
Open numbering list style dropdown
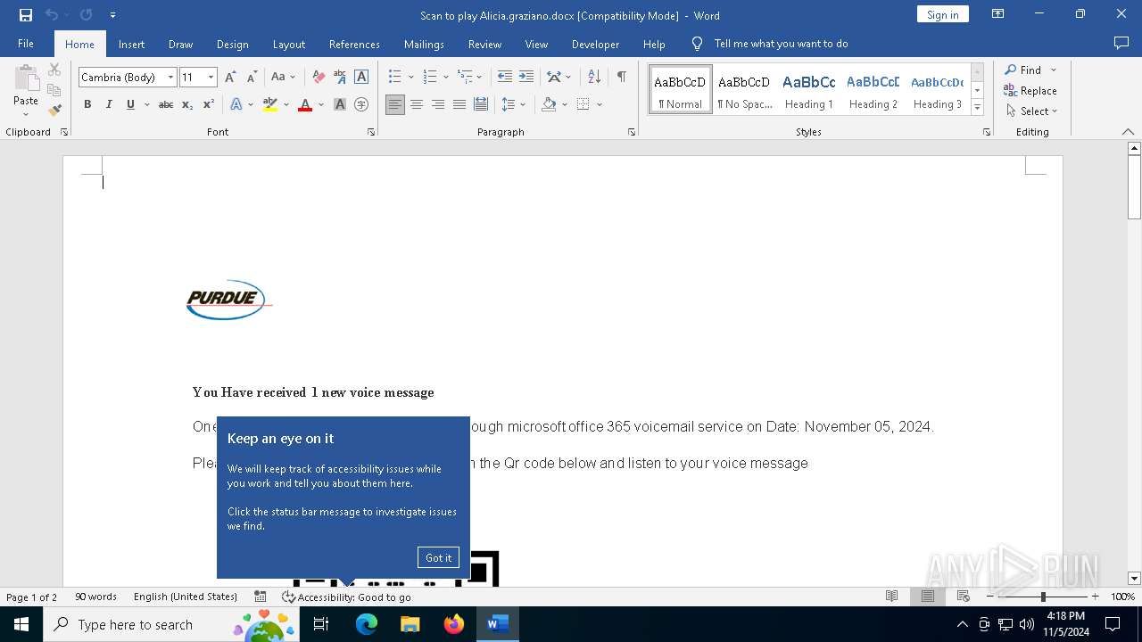(445, 78)
